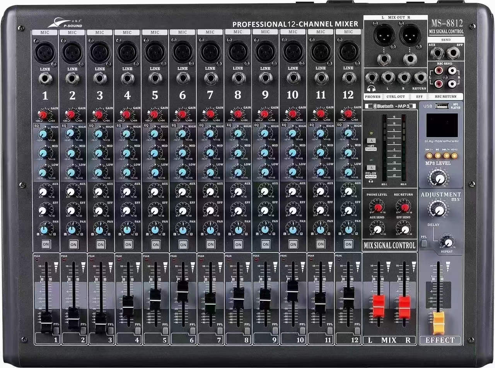Click the MP3 LEVEL knob
The width and height of the screenshot is (495, 368).
438,178
